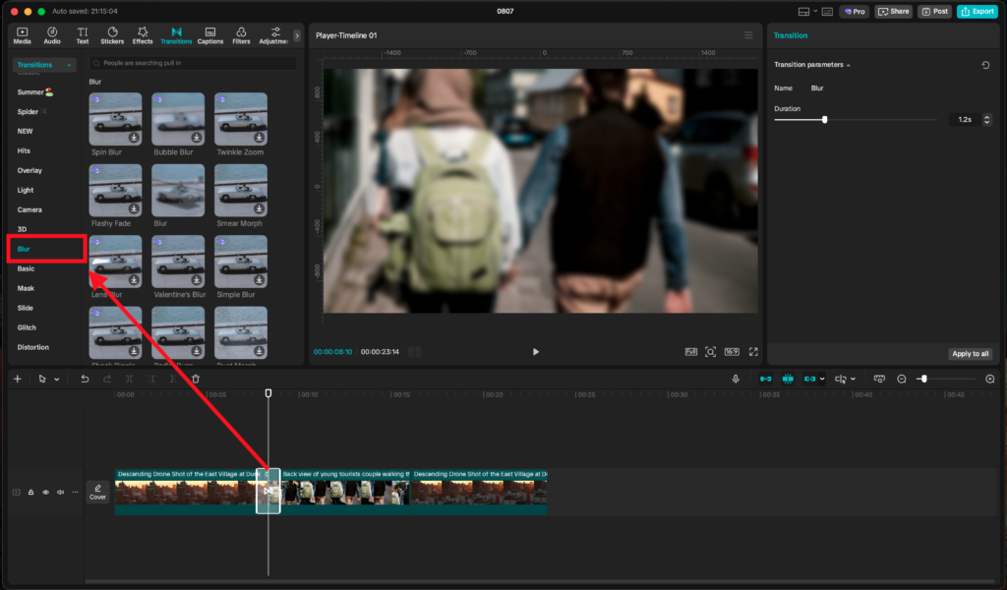Click the Post button
This screenshot has height=590, width=1007.
(935, 12)
